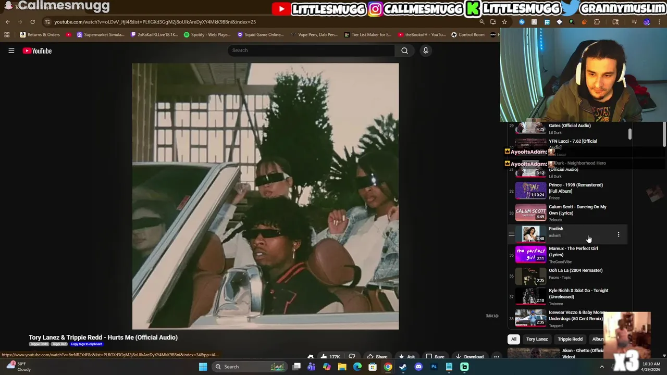Click the YouTube search magnifier button
The image size is (667, 375).
[404, 51]
